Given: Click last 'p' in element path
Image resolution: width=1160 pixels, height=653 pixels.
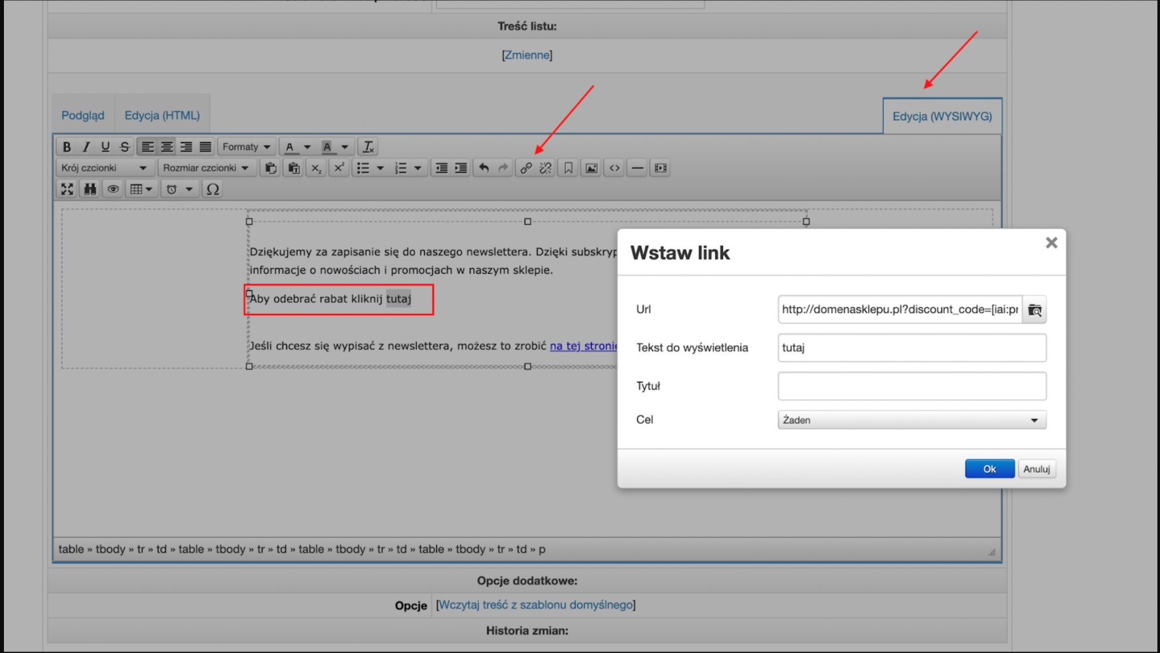Looking at the screenshot, I should (x=542, y=550).
